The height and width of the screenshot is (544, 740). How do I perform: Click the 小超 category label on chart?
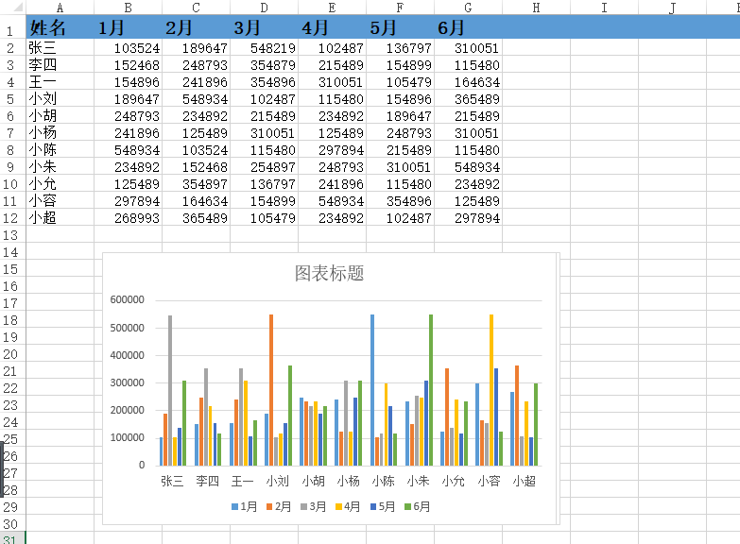point(524,482)
